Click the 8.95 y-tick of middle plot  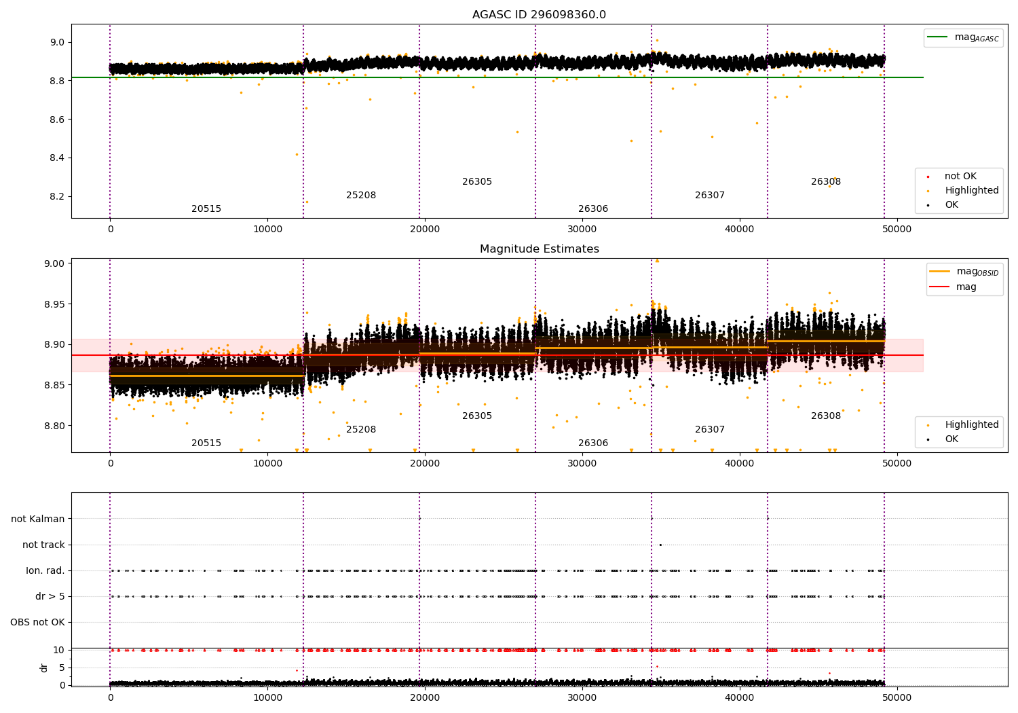(54, 304)
